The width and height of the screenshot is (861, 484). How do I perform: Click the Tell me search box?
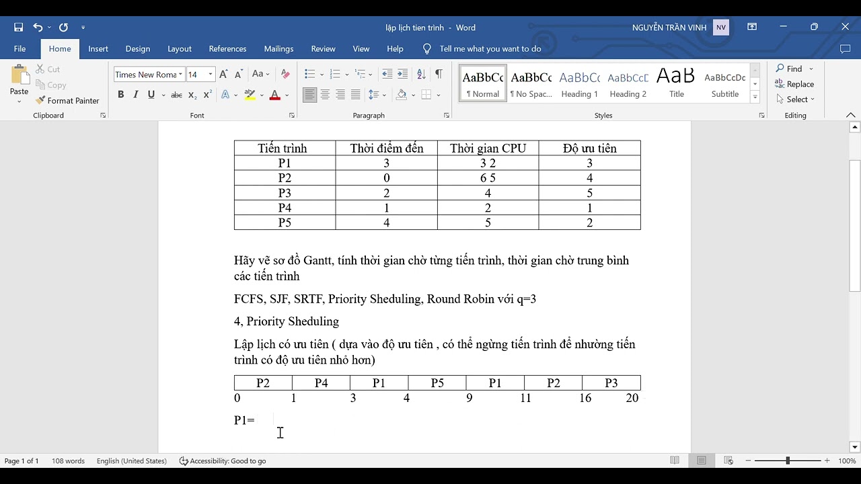click(490, 49)
